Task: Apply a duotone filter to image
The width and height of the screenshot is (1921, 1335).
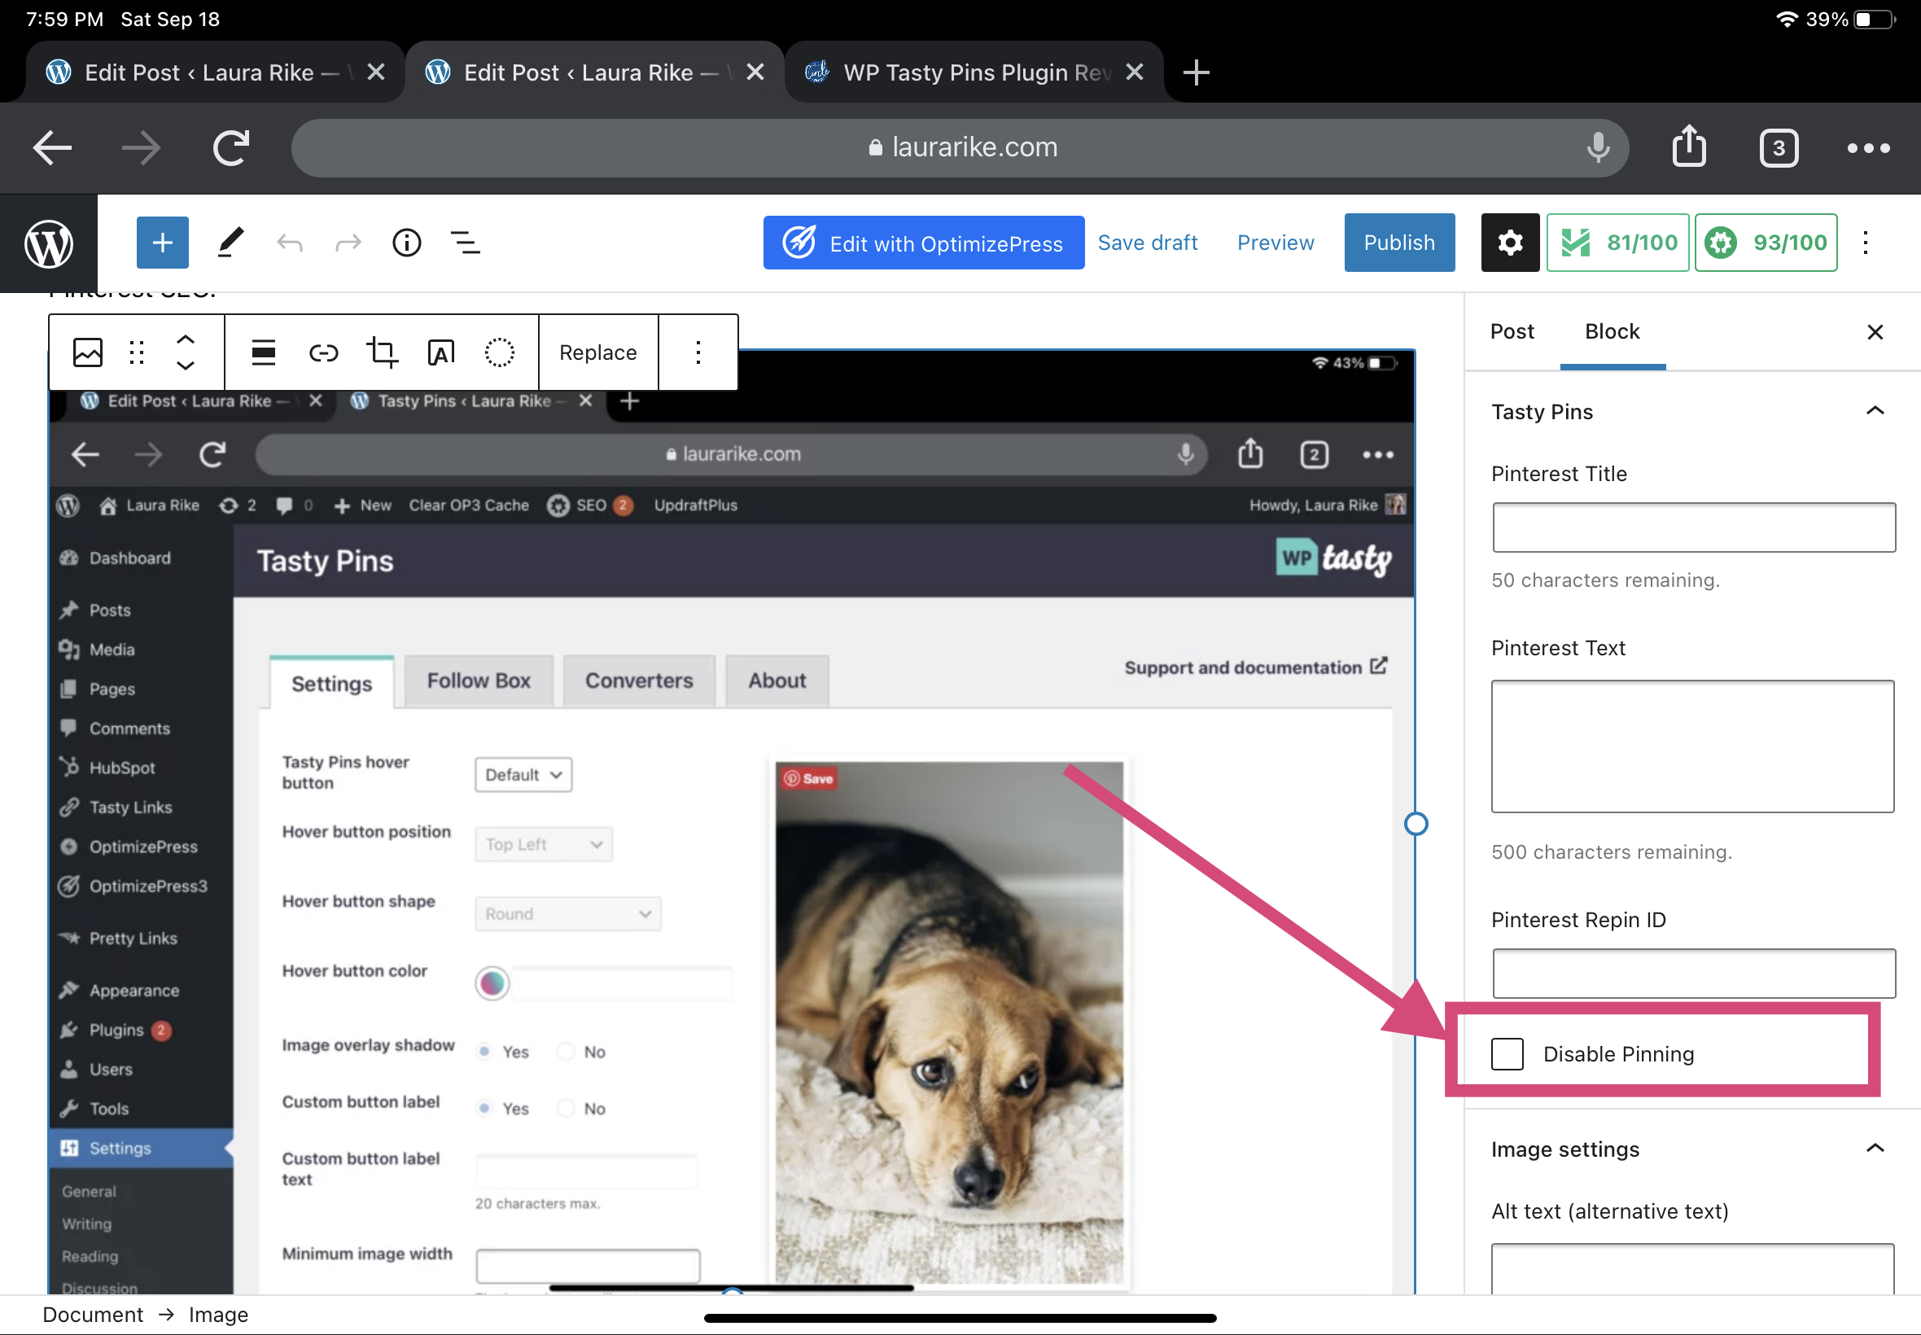Action: [499, 352]
